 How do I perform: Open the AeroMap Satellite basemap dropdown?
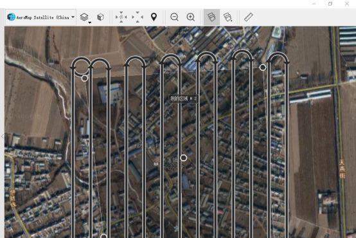point(40,17)
